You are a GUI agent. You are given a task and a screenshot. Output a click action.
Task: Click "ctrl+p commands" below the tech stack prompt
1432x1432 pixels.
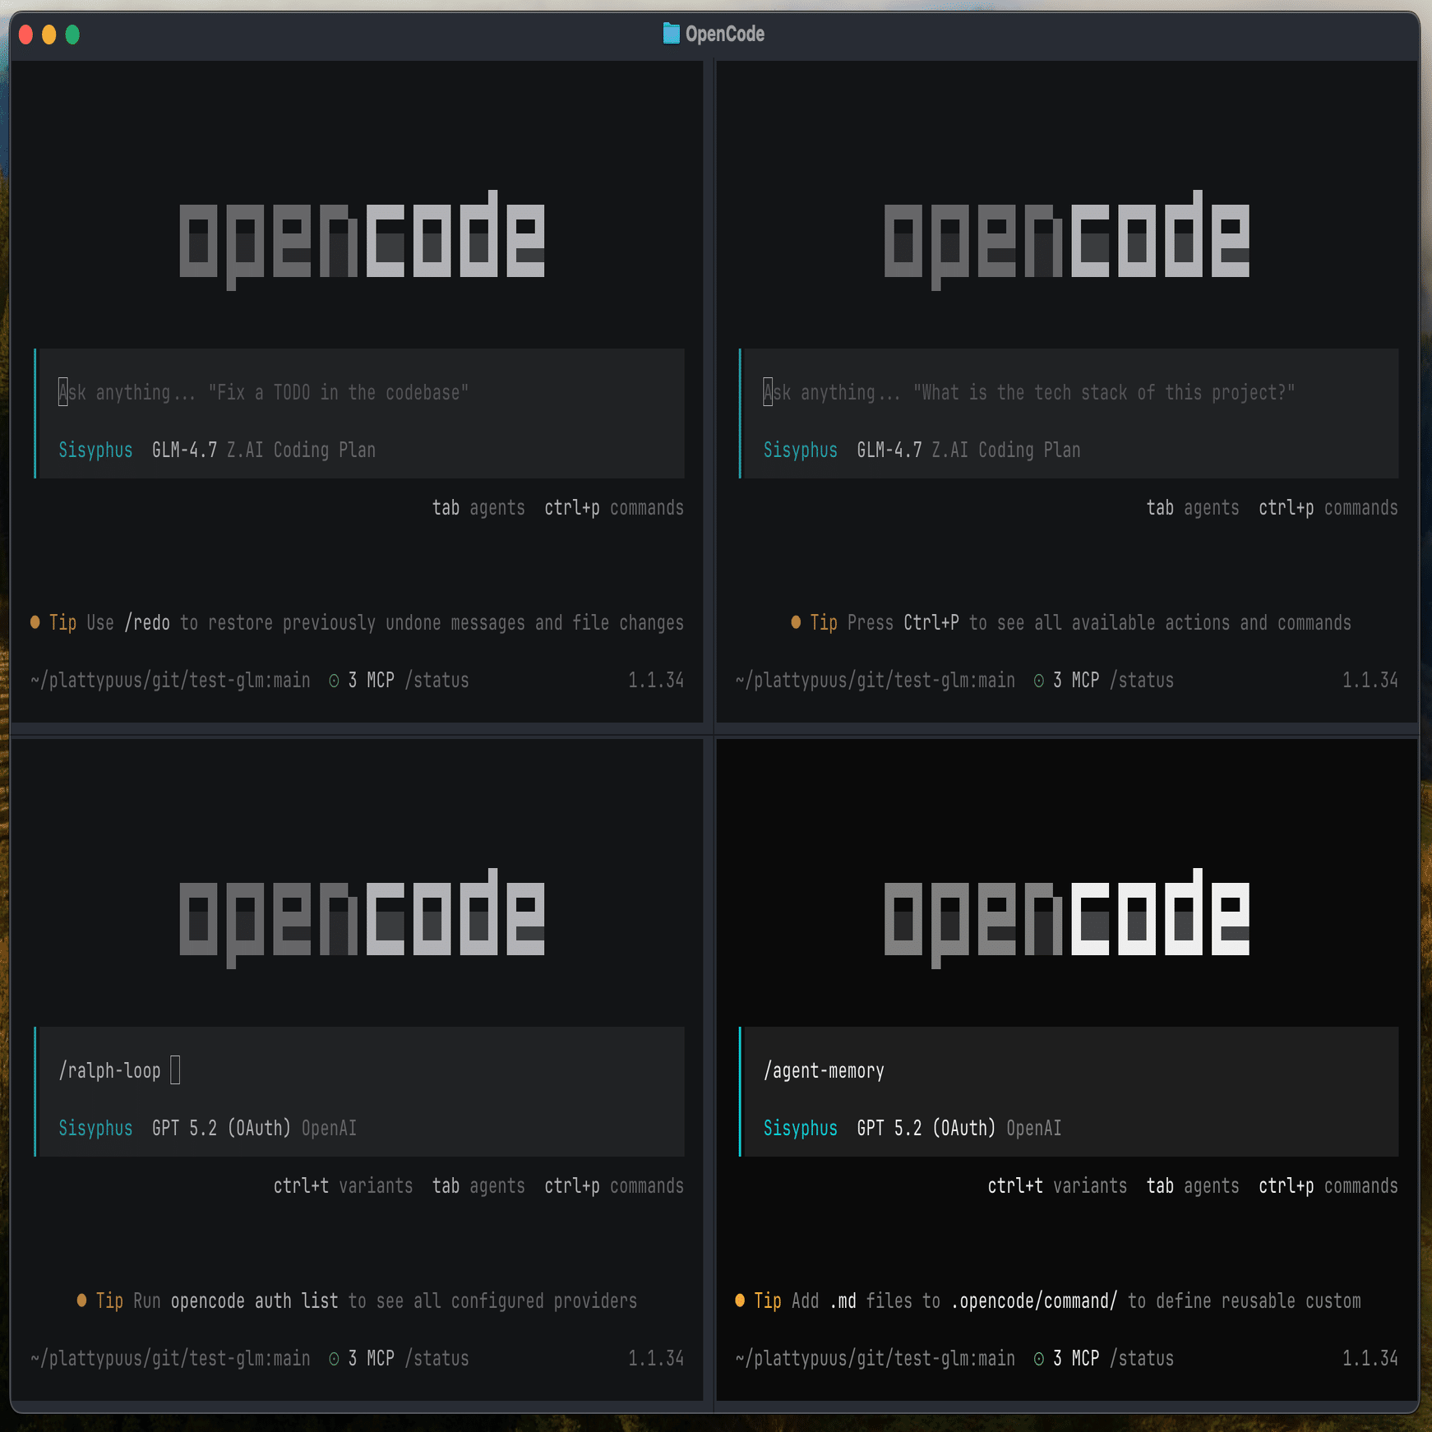[1328, 508]
